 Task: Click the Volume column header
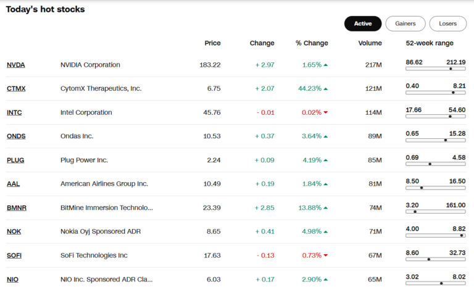[370, 43]
